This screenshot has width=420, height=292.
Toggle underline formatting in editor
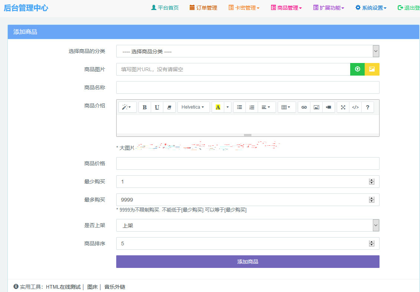pos(157,107)
